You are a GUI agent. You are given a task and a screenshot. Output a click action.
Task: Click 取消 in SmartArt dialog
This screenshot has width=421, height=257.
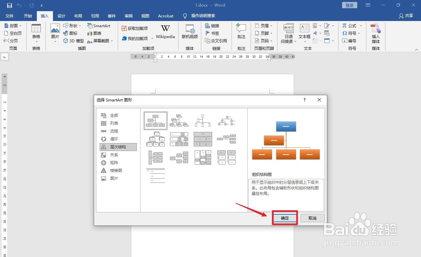(312, 218)
